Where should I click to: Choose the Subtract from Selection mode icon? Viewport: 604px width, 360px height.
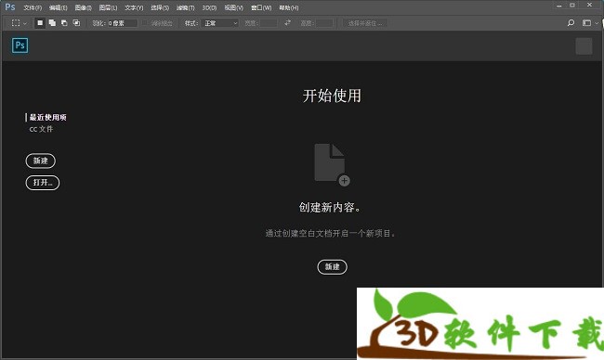64,23
